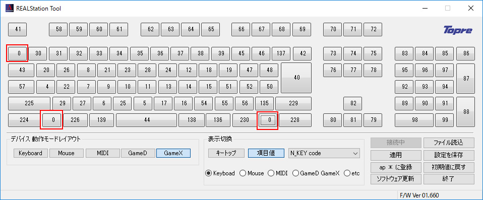Choose the MIDI display radio button

coord(278,173)
